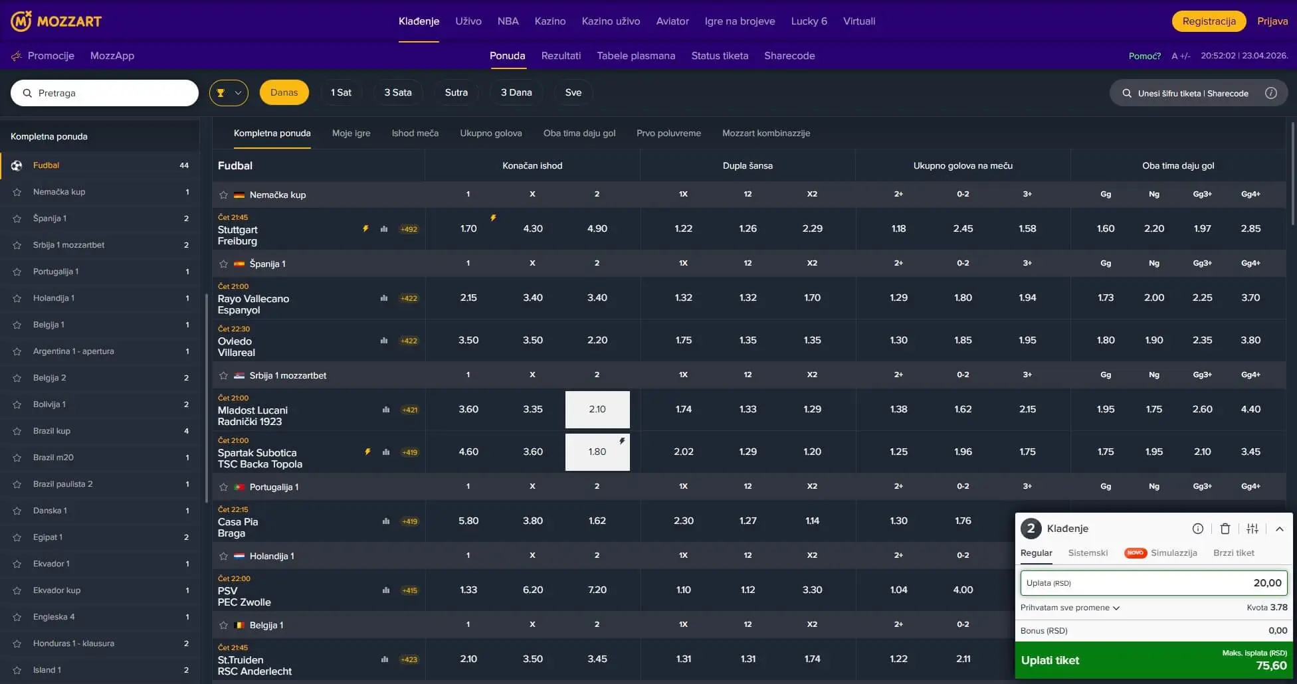
Task: Expand +423 markets for St.Truiden Anderlecht
Action: (409, 659)
